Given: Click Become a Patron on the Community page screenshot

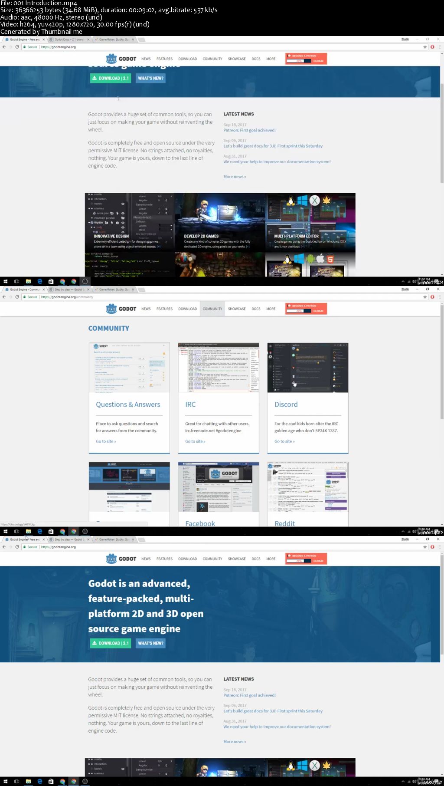Looking at the screenshot, I should [306, 306].
